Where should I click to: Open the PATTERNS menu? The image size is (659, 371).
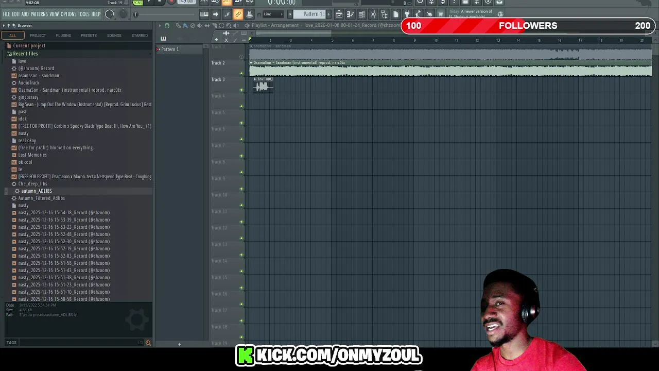tap(39, 14)
